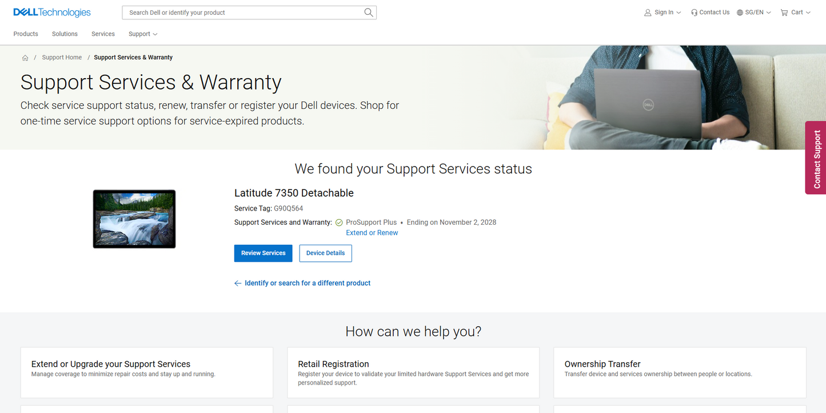Click the search Dell input field
Screen dimensions: 826x413
pos(240,12)
